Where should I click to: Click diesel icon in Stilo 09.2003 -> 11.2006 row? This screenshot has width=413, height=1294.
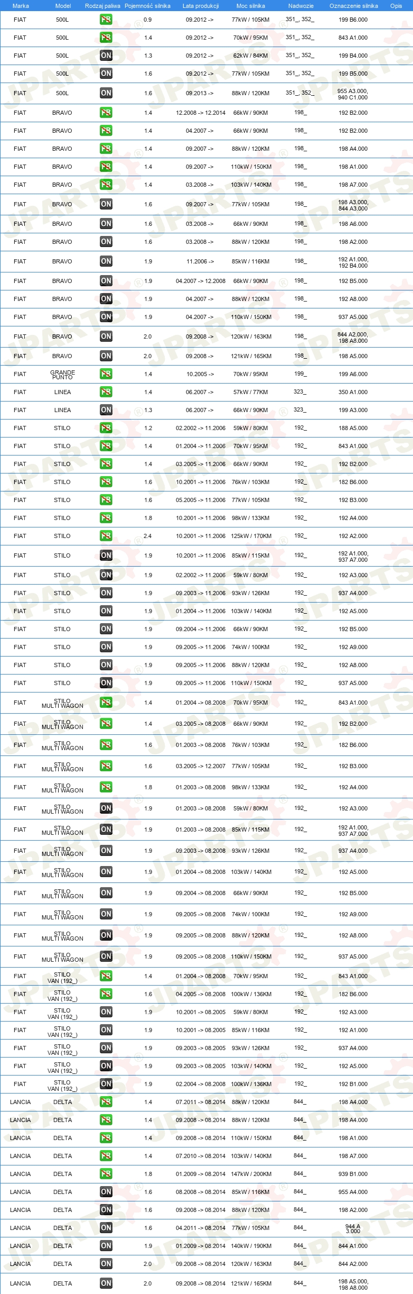pyautogui.click(x=106, y=593)
